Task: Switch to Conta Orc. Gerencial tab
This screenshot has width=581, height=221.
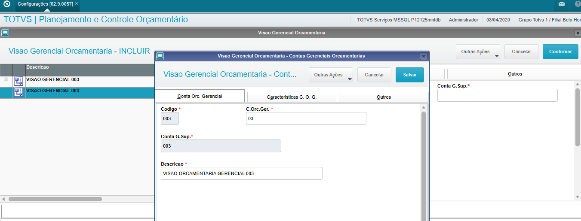Action: [x=200, y=96]
